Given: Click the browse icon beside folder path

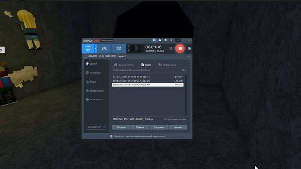Looking at the screenshot, I should click(x=184, y=70).
